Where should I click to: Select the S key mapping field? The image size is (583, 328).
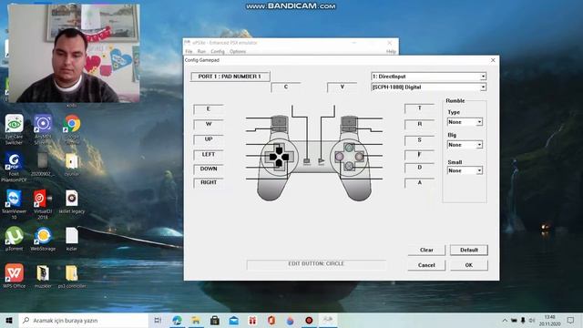pos(419,140)
